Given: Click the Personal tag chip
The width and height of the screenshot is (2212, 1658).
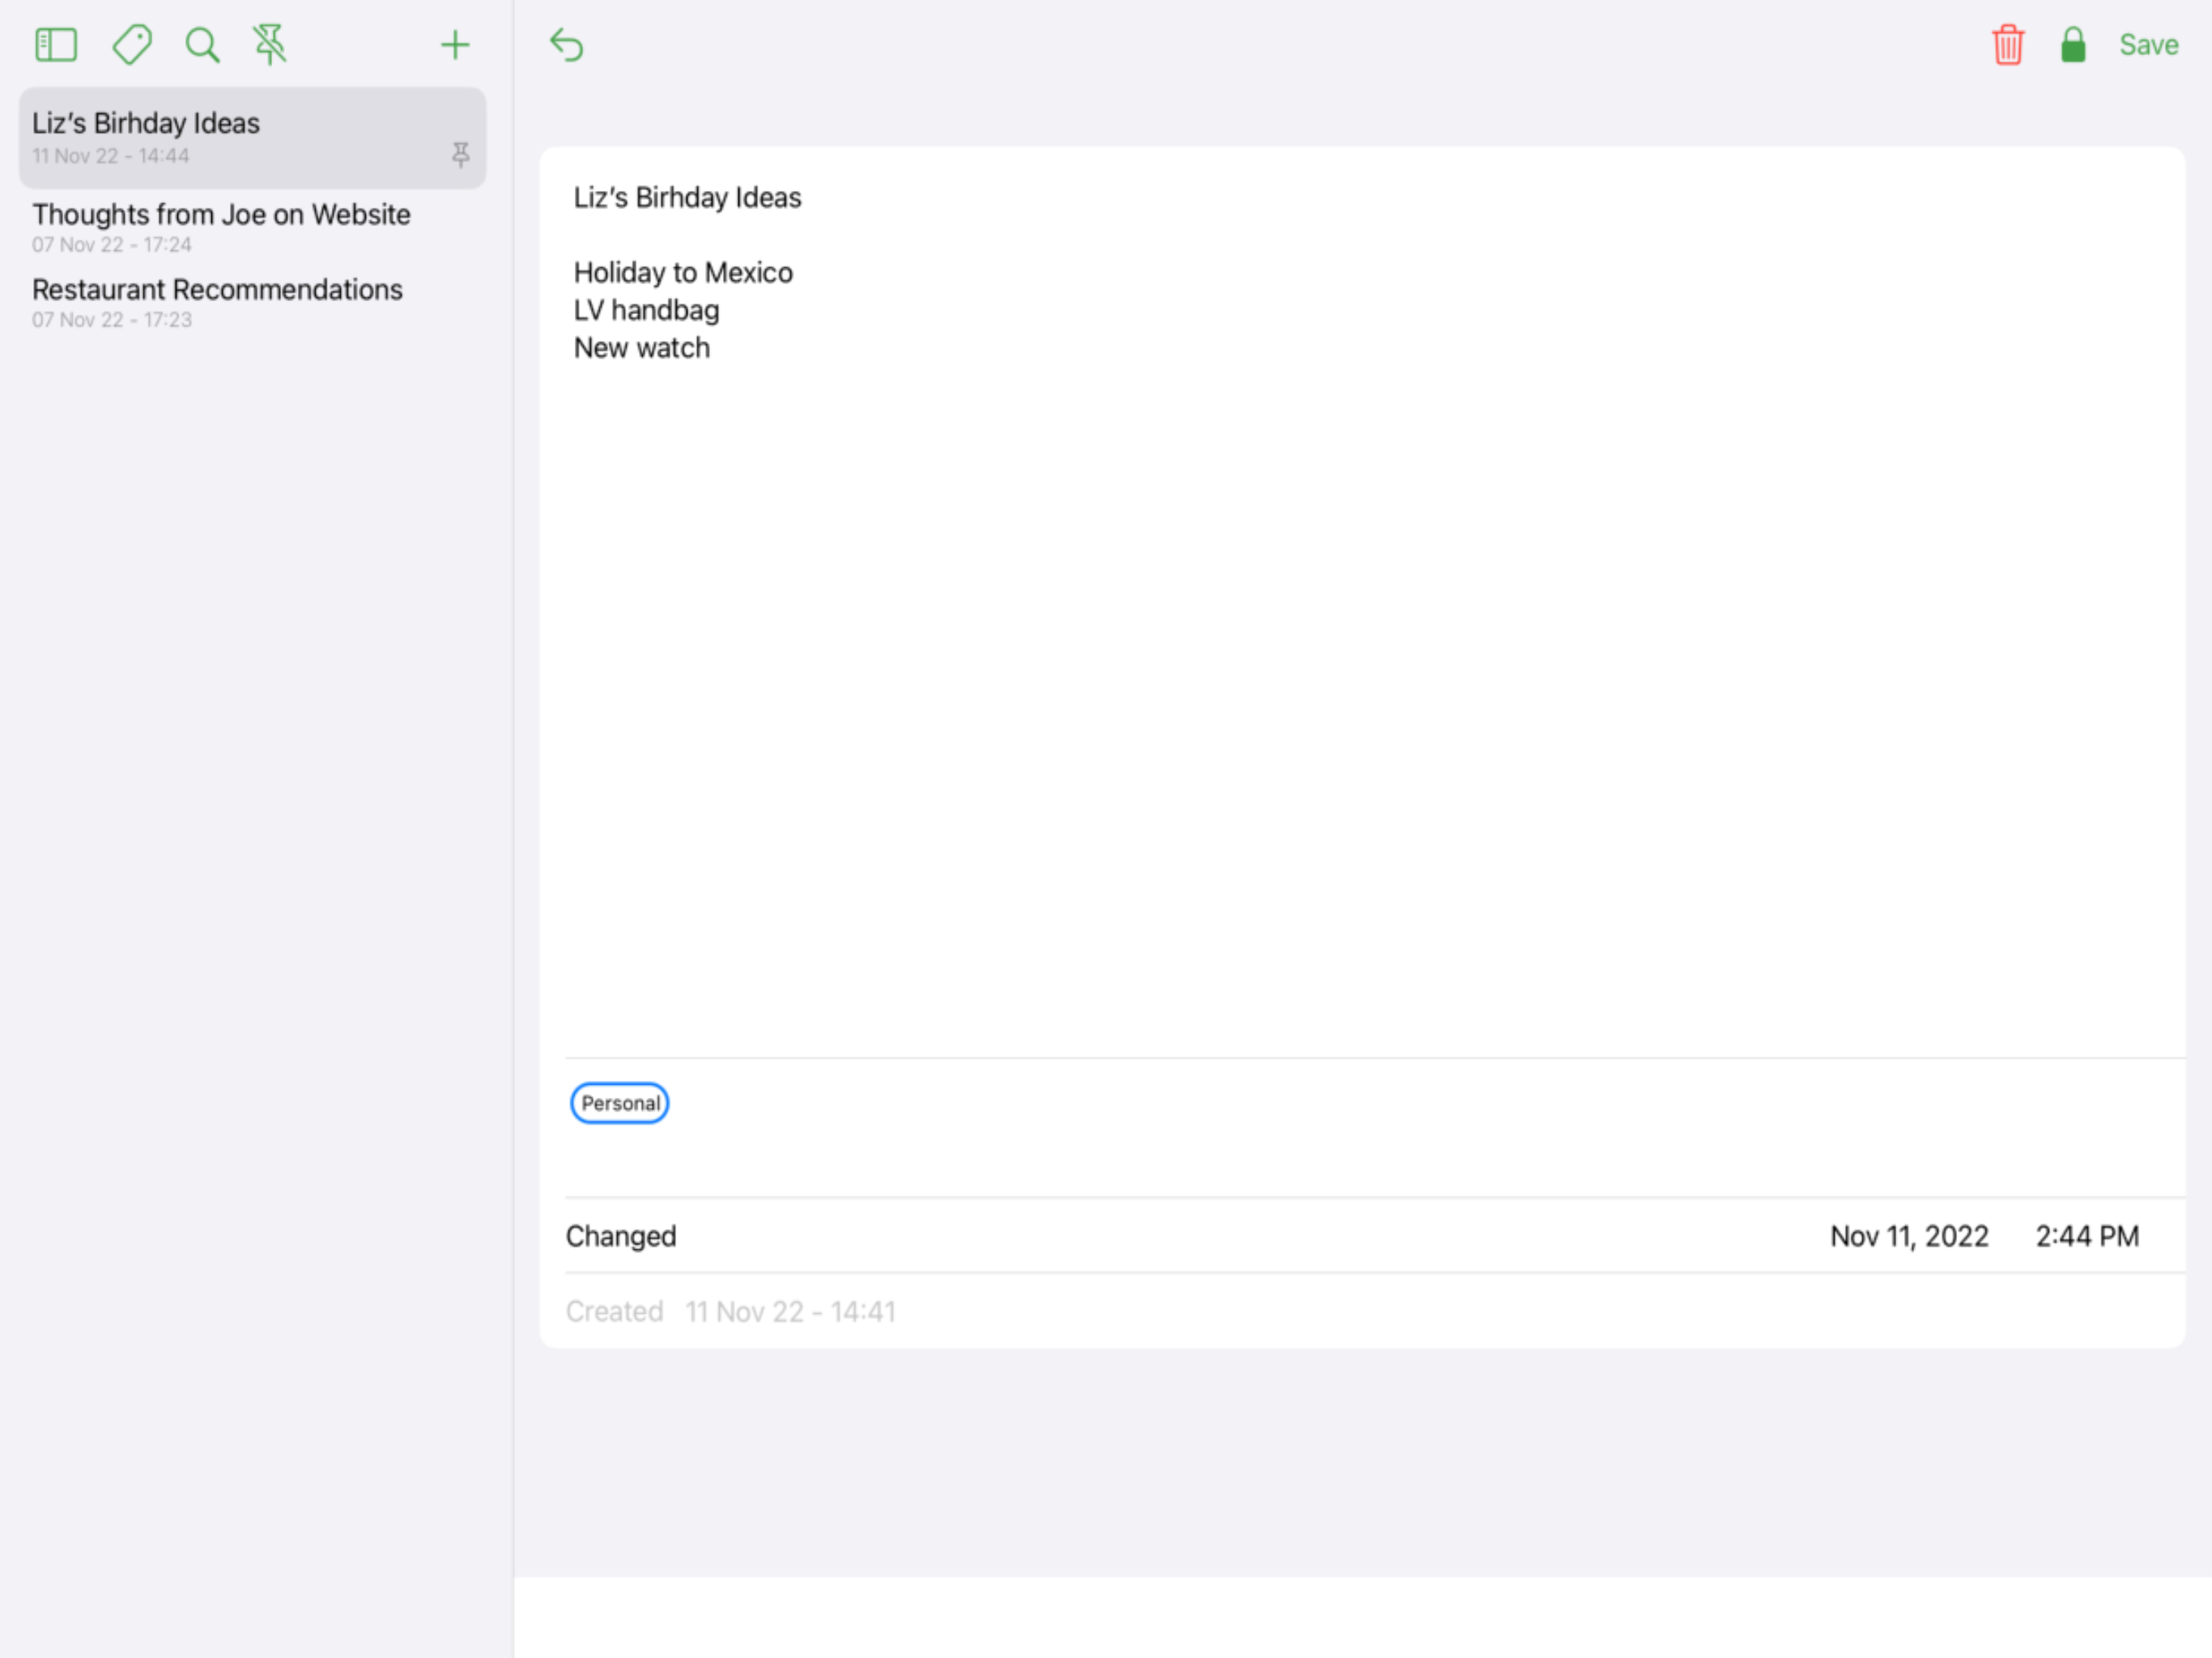Looking at the screenshot, I should click(x=619, y=1103).
